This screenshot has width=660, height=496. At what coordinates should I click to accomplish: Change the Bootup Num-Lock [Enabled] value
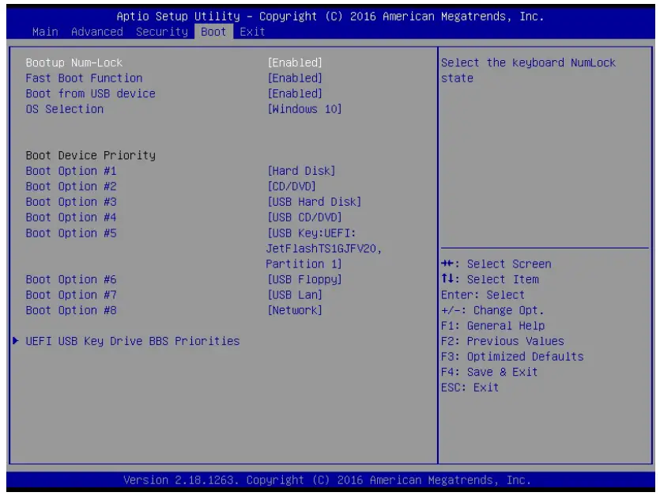pos(295,62)
